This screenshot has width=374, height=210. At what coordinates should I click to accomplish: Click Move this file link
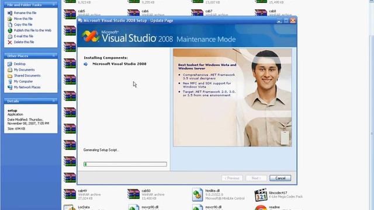click(x=23, y=19)
